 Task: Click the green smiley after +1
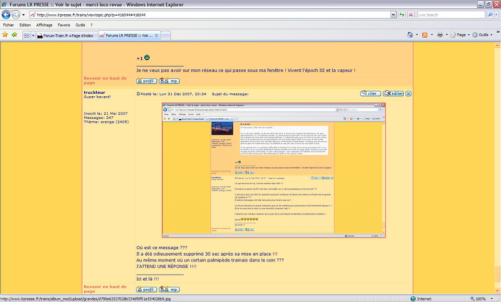tap(147, 58)
